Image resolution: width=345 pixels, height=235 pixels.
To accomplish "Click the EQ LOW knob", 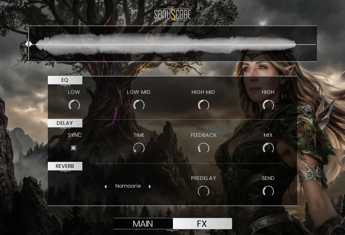I will click(74, 105).
